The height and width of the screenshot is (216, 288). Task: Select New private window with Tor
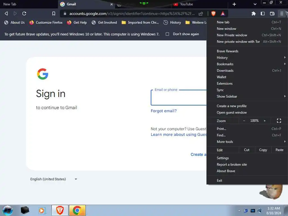247,42
